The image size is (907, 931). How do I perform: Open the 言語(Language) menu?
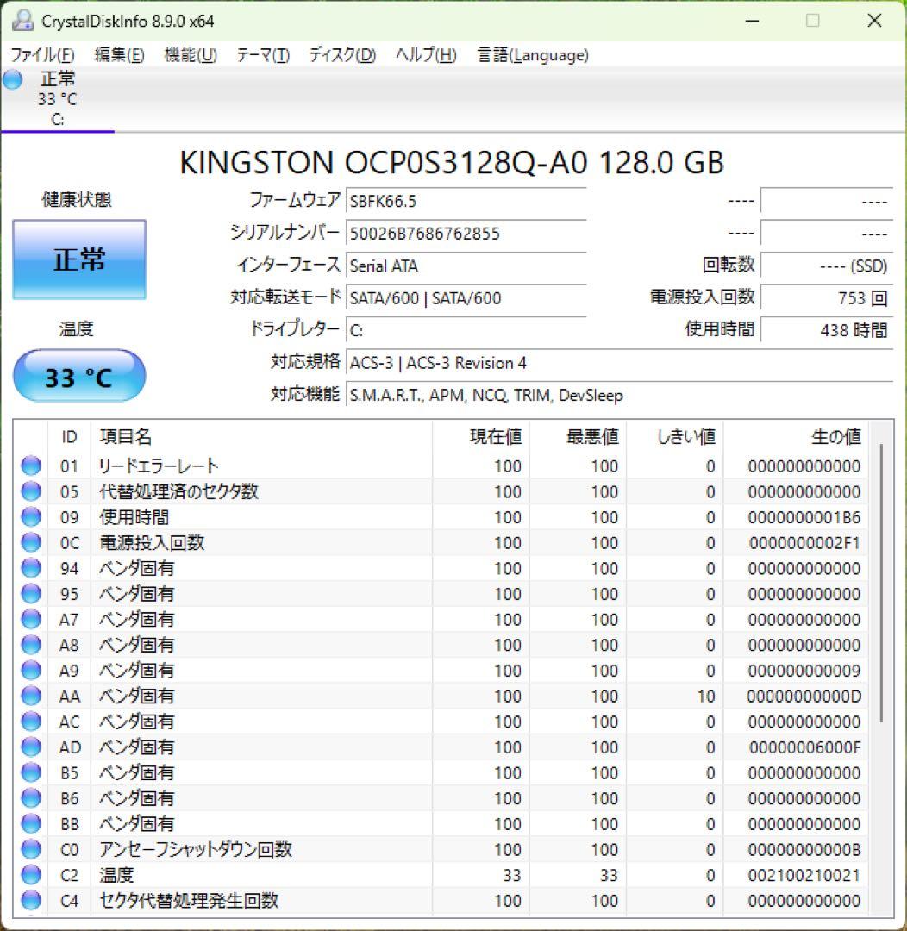coord(531,54)
